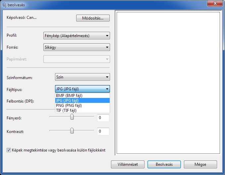Viewport: 225px width, 175px height.
Task: Click inside the scan preview area
Action: 168,83
